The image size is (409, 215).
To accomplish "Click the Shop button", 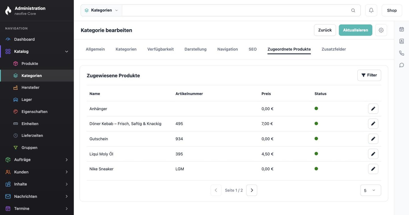I will coord(392,10).
